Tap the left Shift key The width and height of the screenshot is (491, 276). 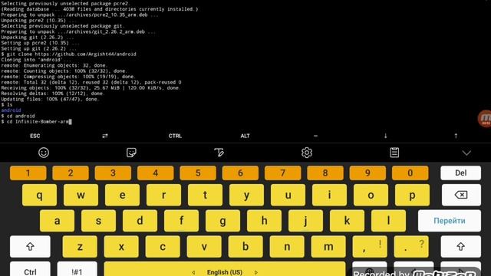(x=30, y=247)
